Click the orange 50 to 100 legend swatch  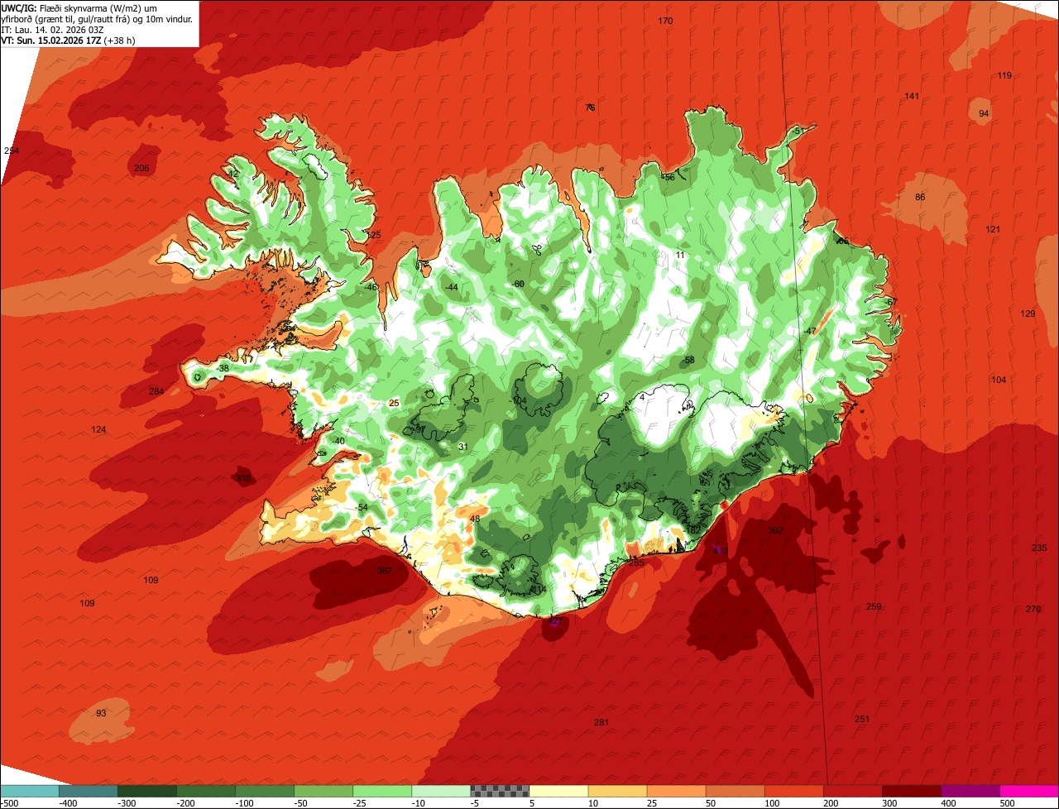tap(735, 791)
